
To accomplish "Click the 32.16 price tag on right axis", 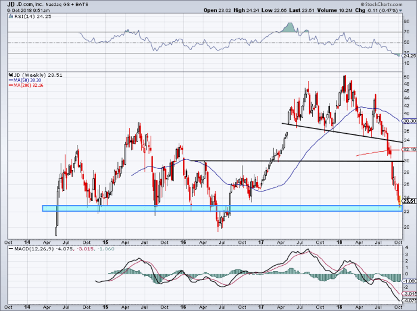I will click(410, 150).
